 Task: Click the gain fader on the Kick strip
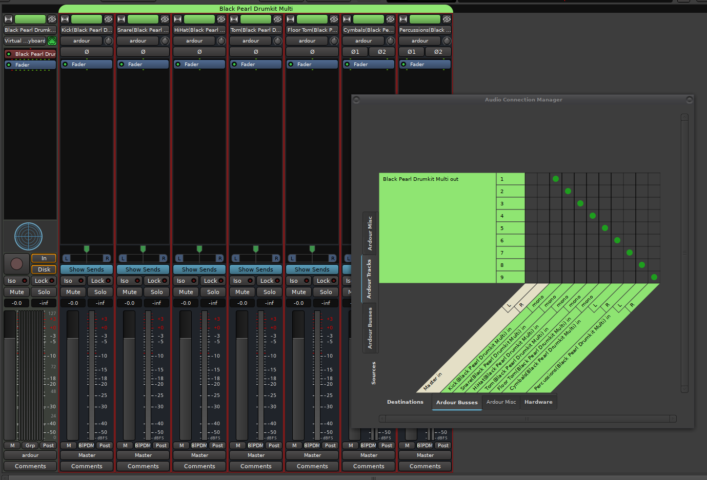click(73, 375)
